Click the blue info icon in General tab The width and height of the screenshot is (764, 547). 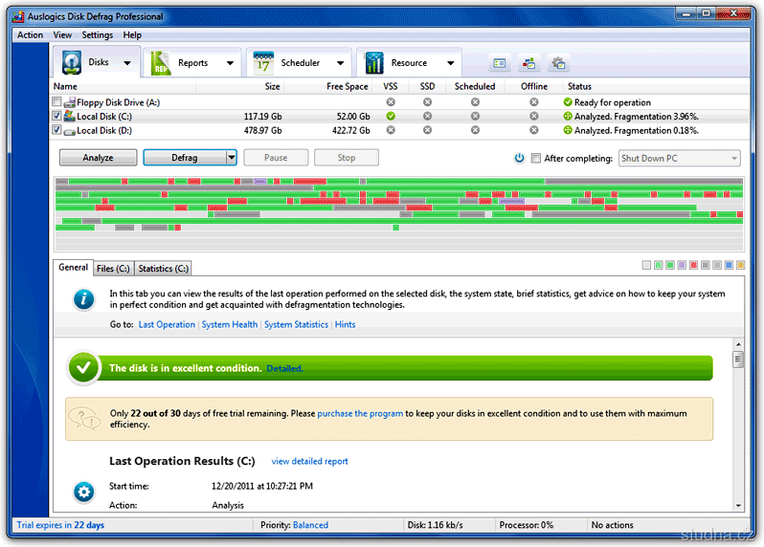pyautogui.click(x=85, y=299)
